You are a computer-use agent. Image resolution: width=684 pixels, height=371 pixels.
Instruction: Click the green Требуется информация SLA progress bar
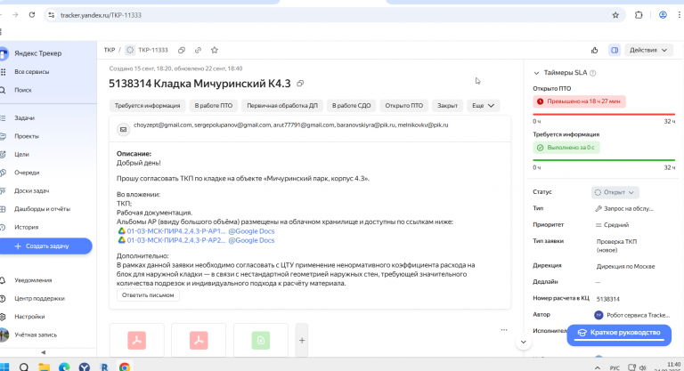(604, 160)
